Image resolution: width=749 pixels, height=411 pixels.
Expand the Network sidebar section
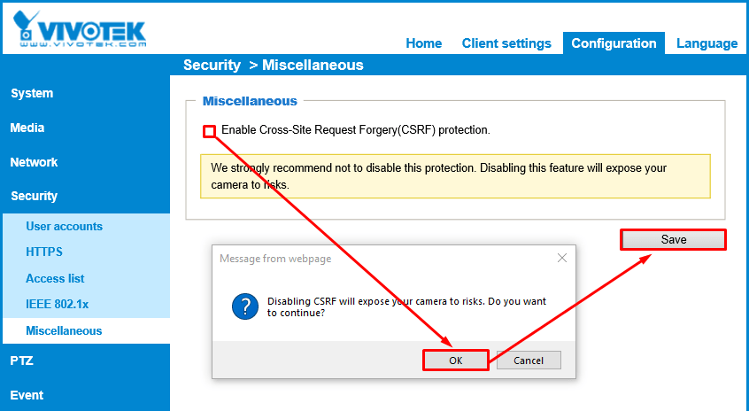(x=34, y=162)
